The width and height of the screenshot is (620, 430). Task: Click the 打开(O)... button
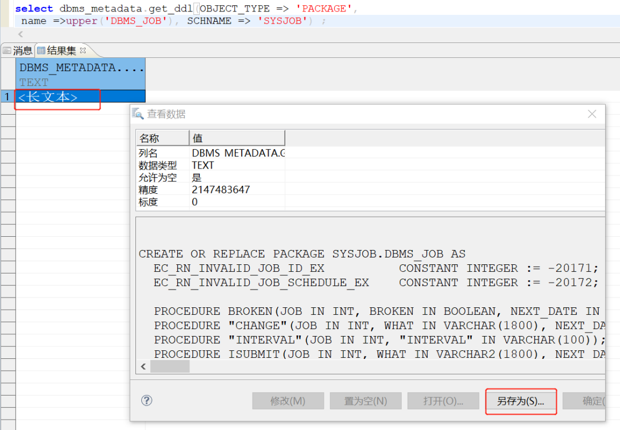point(443,401)
